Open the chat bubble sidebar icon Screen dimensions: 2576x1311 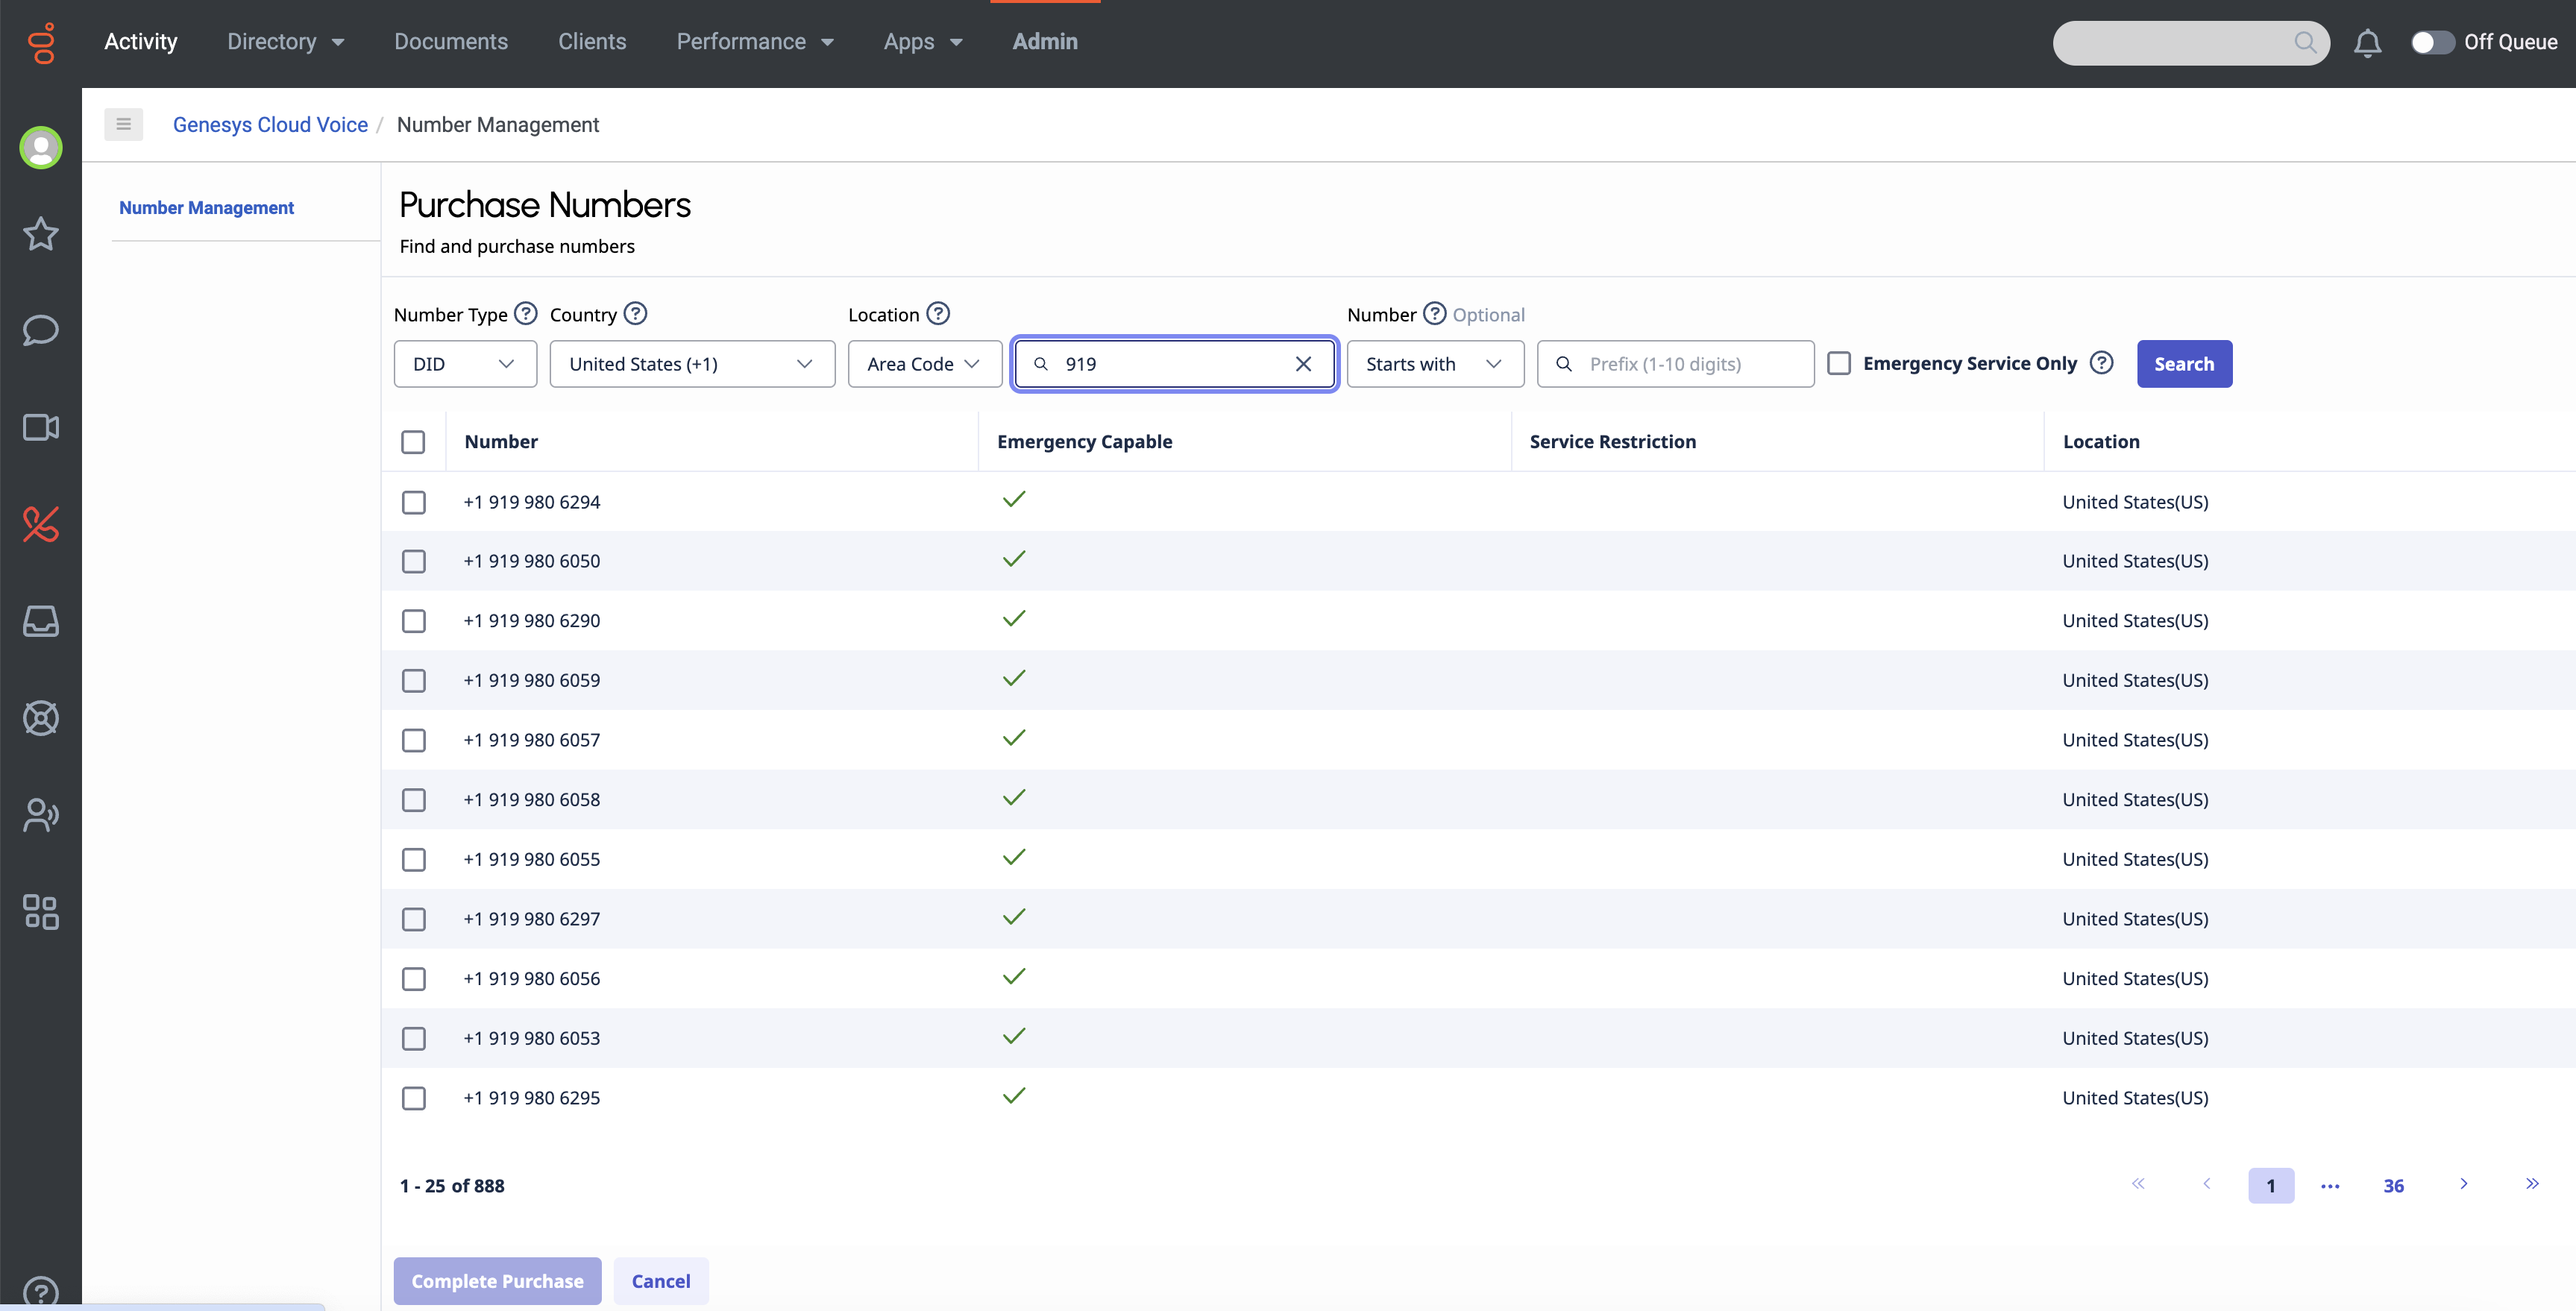point(41,330)
